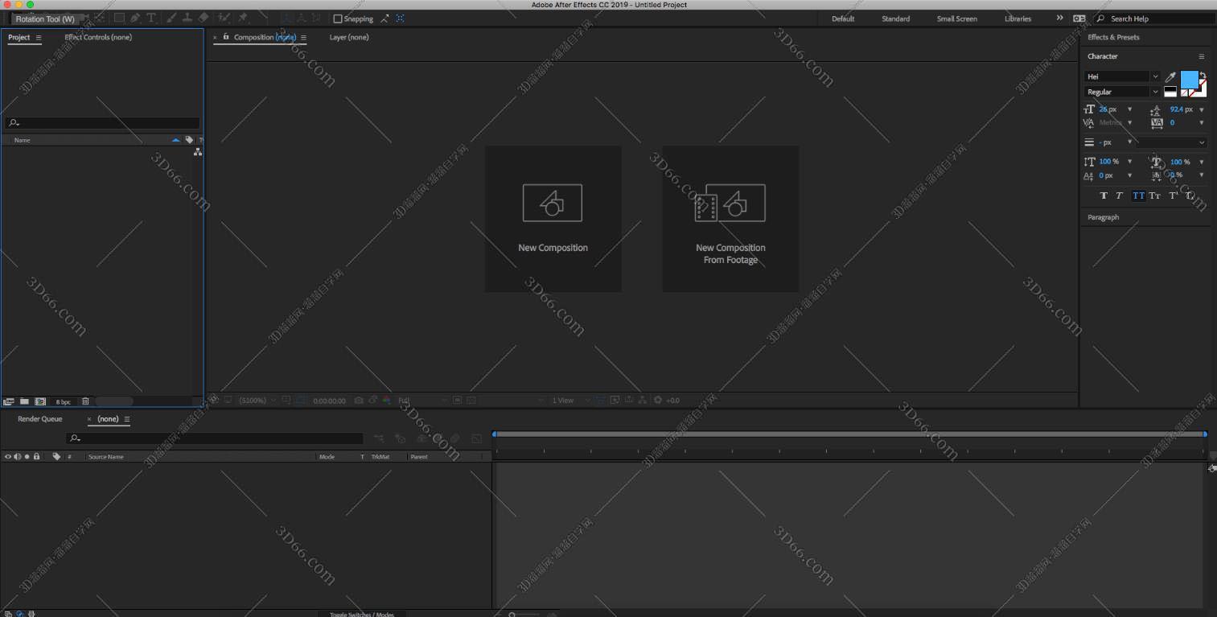
Task: Click the timeline label tag column icon
Action: tap(56, 456)
